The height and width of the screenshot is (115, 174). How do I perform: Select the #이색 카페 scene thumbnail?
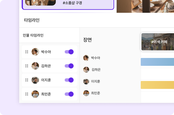[x=158, y=42]
